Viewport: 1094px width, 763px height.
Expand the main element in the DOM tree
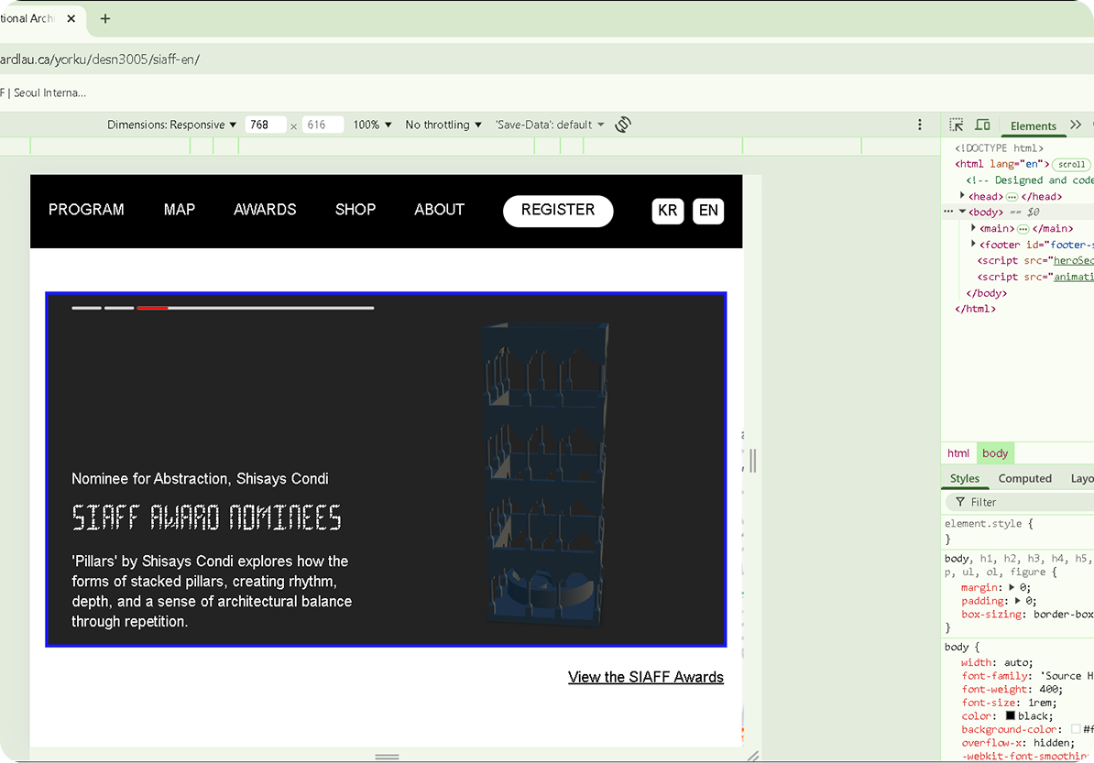point(973,228)
